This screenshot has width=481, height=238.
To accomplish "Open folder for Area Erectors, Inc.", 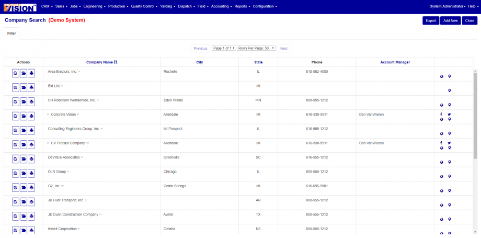I will pos(24,73).
